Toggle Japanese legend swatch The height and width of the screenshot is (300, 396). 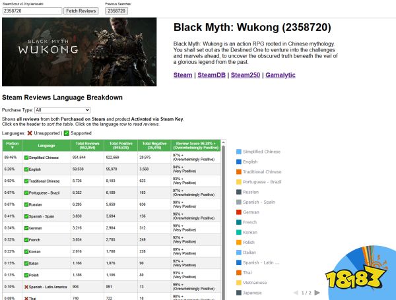pos(239,293)
